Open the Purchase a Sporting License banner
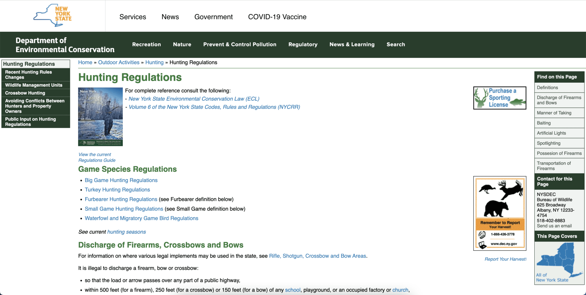The width and height of the screenshot is (586, 295). pyautogui.click(x=500, y=98)
